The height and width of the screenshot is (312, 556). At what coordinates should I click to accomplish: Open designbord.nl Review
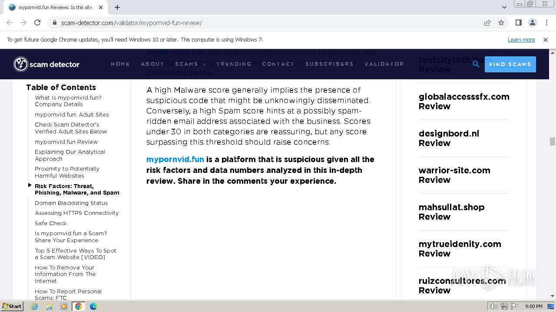[x=449, y=138]
